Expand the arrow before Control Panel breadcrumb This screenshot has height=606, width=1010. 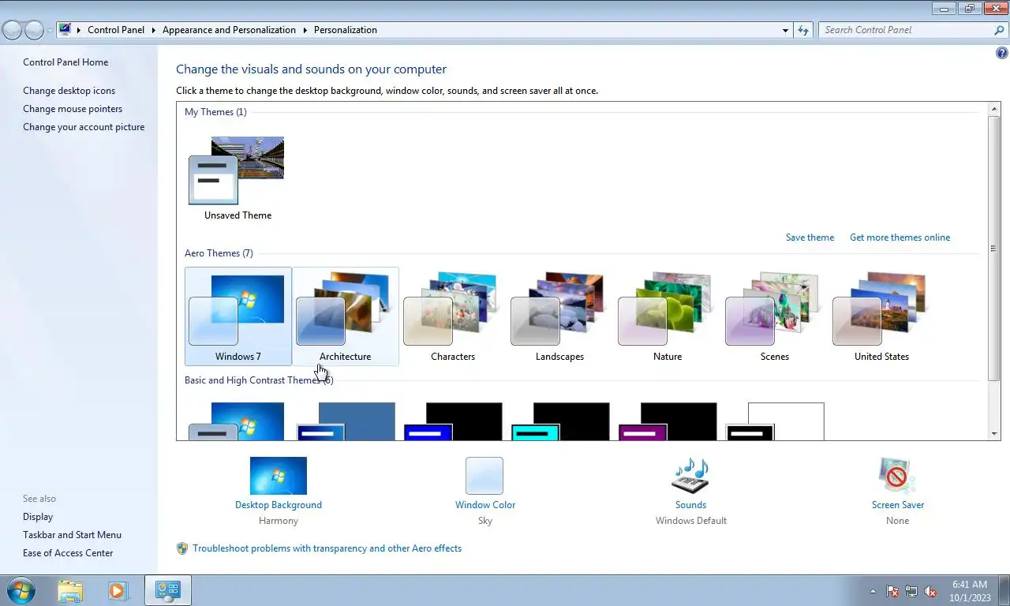click(79, 30)
